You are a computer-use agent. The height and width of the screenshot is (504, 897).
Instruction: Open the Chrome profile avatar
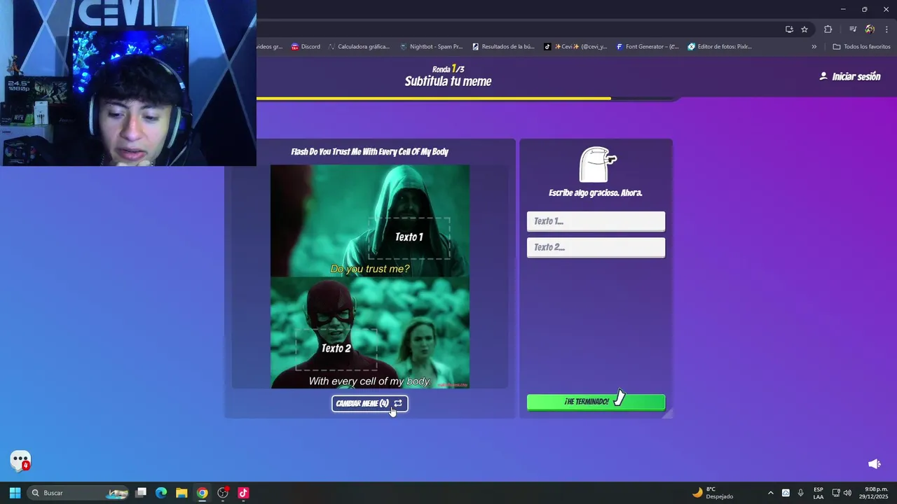click(x=870, y=29)
